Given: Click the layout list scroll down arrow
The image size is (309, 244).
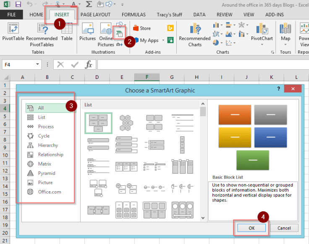Looking at the screenshot, I should pyautogui.click(x=203, y=218).
